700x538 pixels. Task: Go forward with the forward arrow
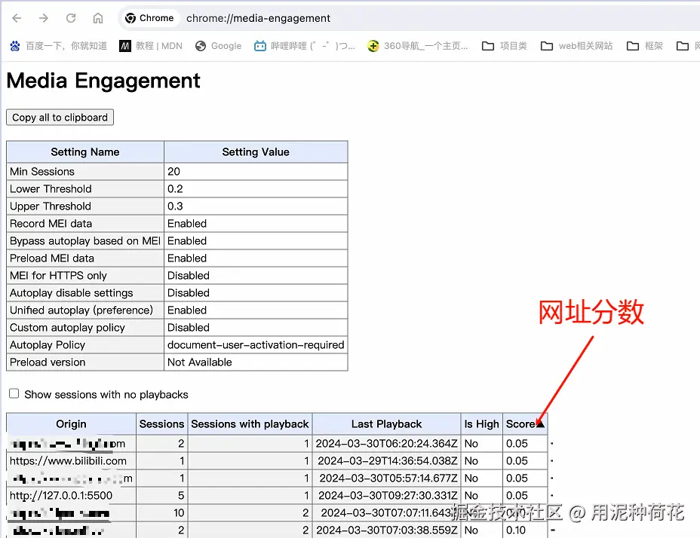[x=43, y=18]
